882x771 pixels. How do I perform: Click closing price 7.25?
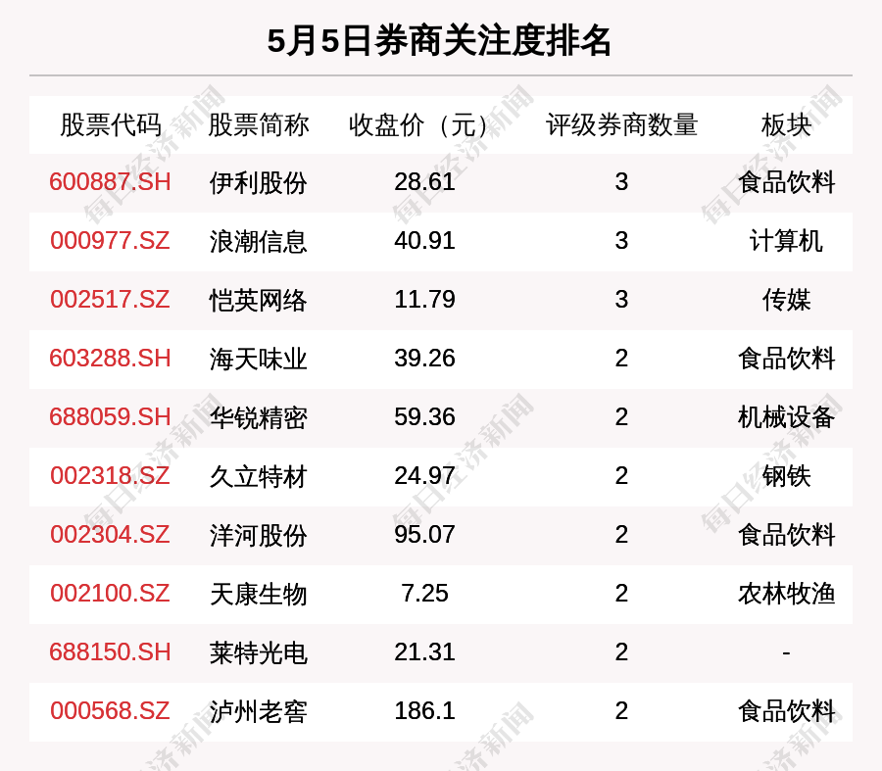coord(424,594)
